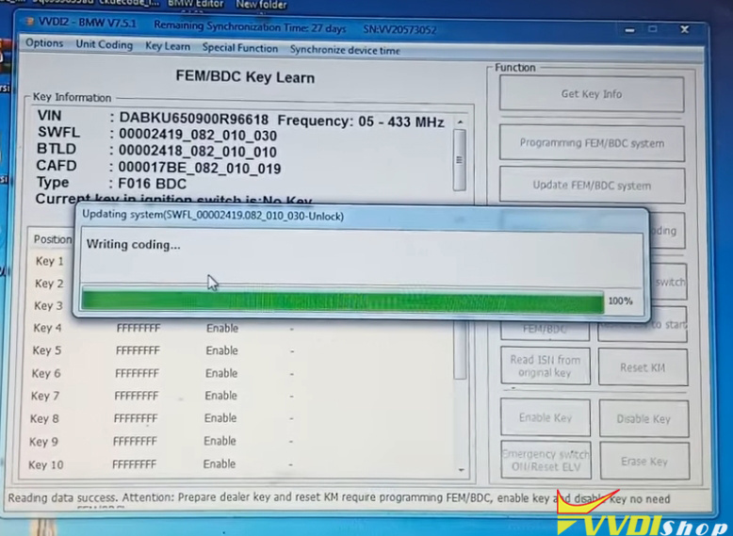Select the Key 7 row label
Screen dimensions: 733x536
[x=45, y=396]
